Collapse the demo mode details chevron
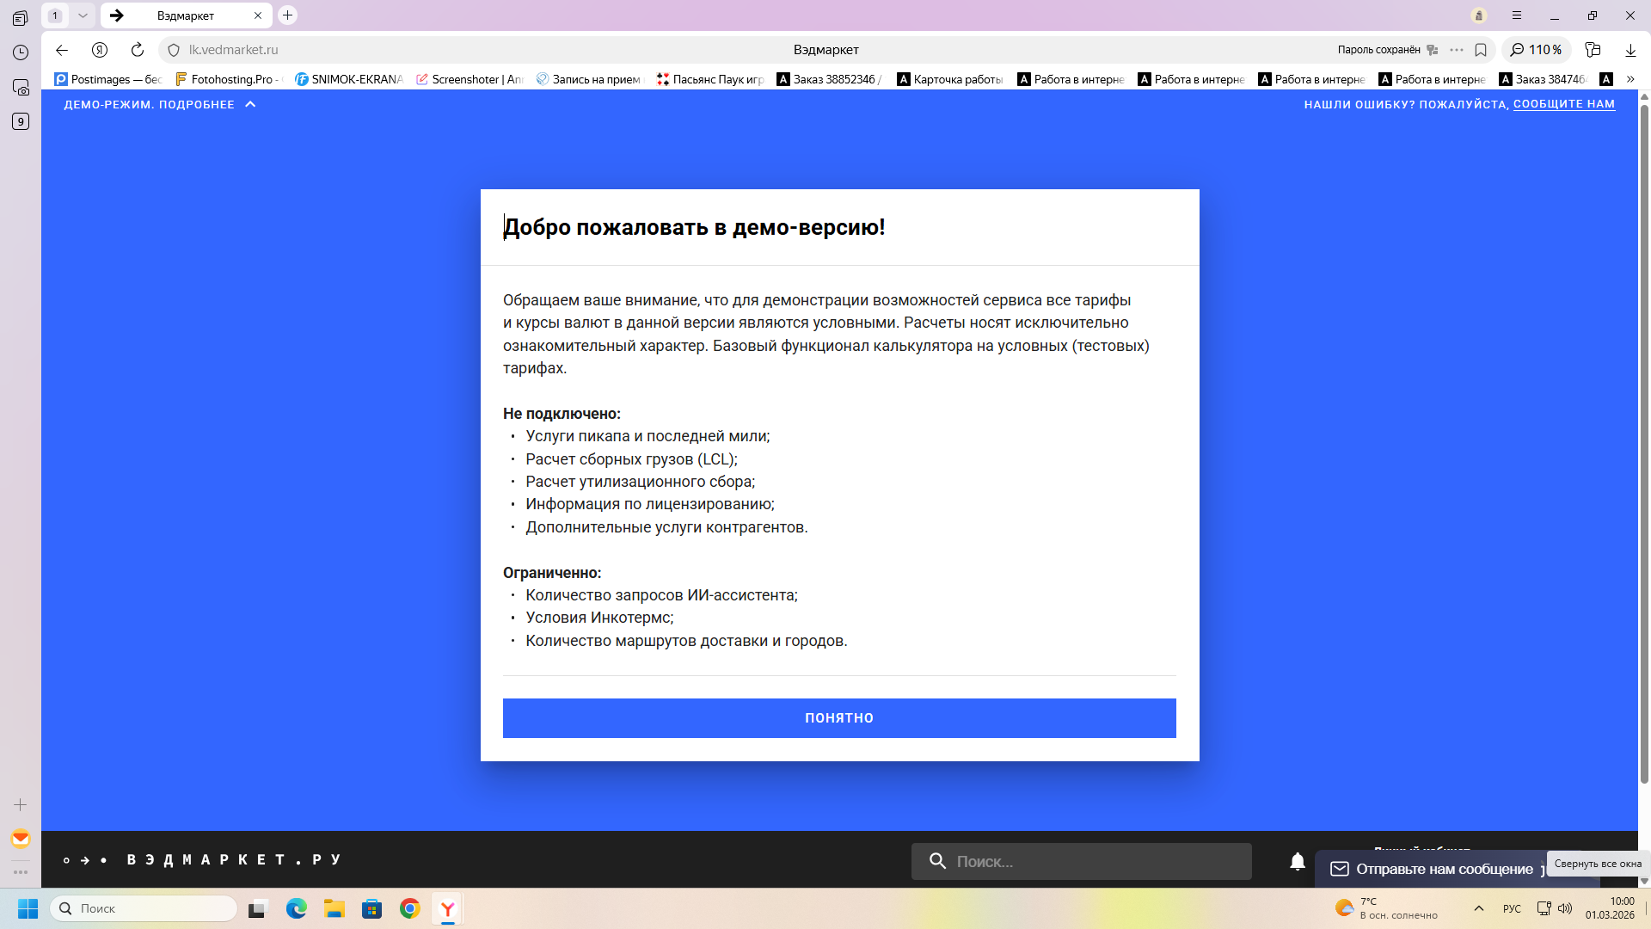Image resolution: width=1651 pixels, height=929 pixels. click(250, 104)
